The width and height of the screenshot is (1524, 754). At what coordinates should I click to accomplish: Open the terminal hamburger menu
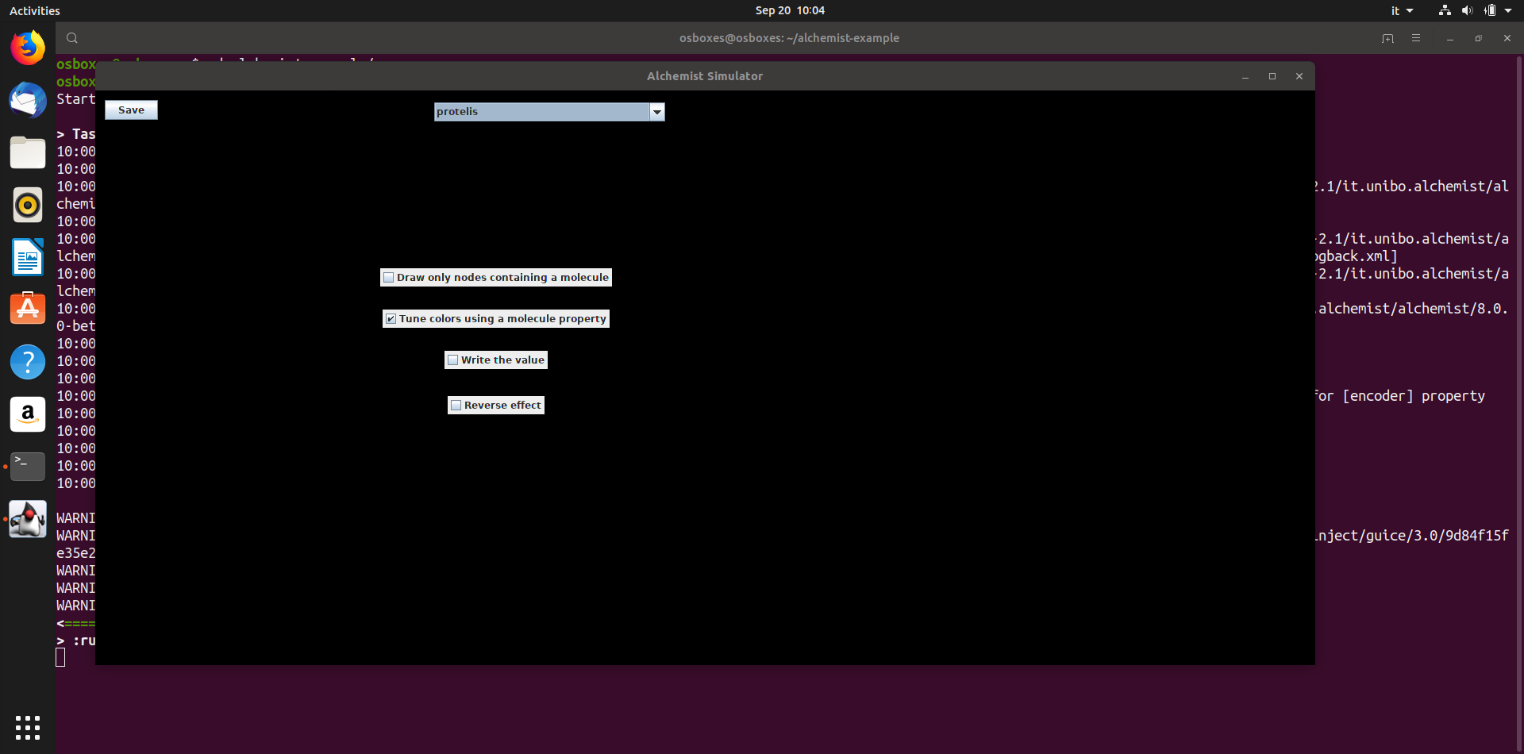(1416, 38)
